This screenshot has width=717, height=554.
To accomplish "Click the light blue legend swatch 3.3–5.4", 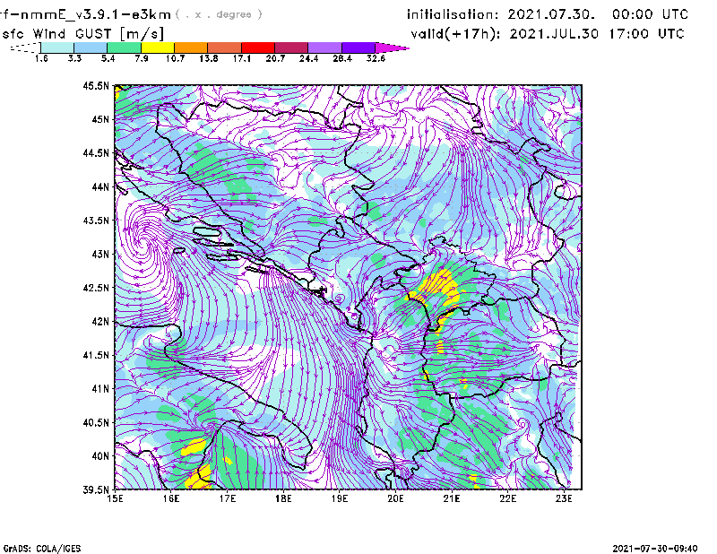I will (91, 48).
